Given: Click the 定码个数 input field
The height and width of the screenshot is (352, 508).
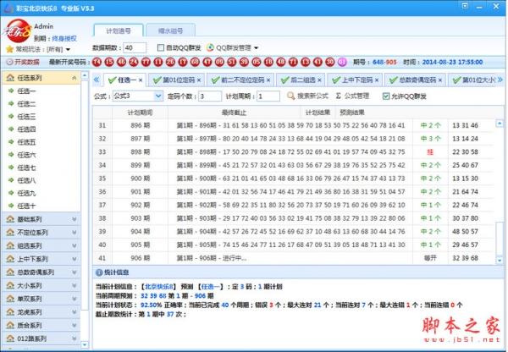Looking at the screenshot, I should pos(210,96).
